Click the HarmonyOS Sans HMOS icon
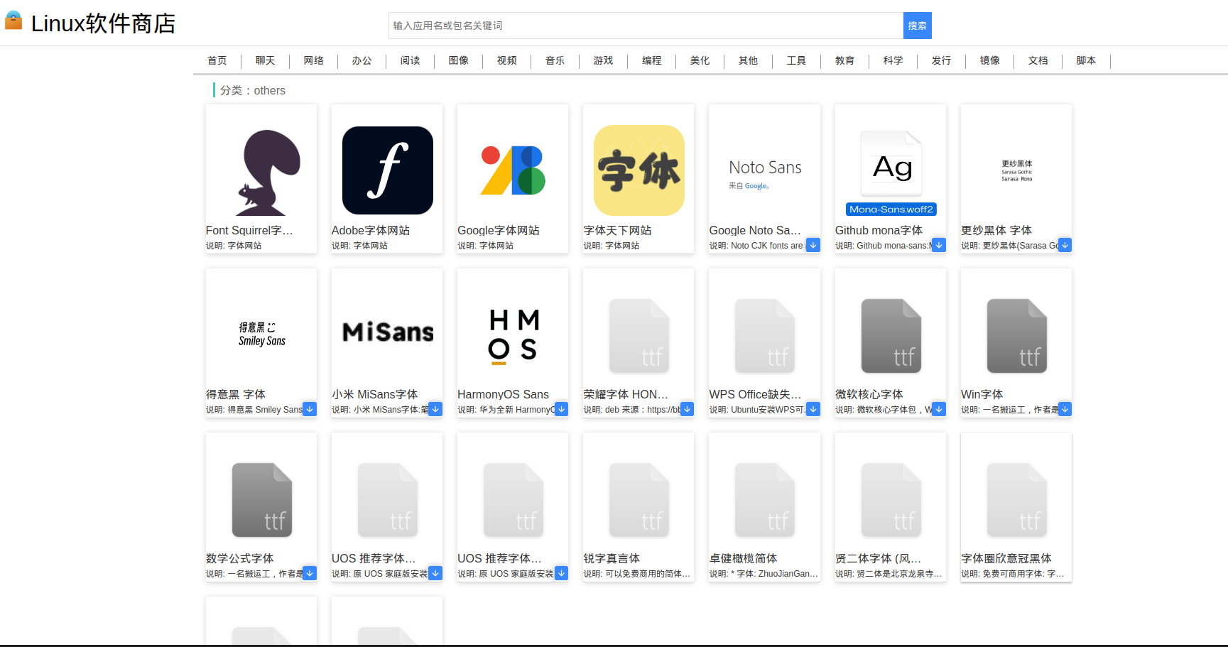 click(512, 334)
